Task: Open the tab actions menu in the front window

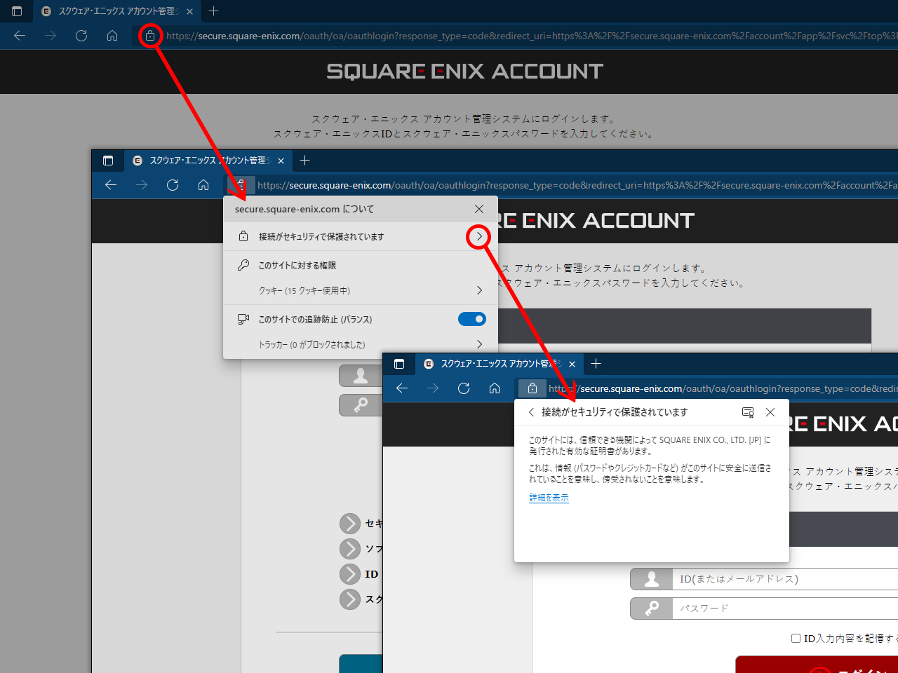Action: 399,364
